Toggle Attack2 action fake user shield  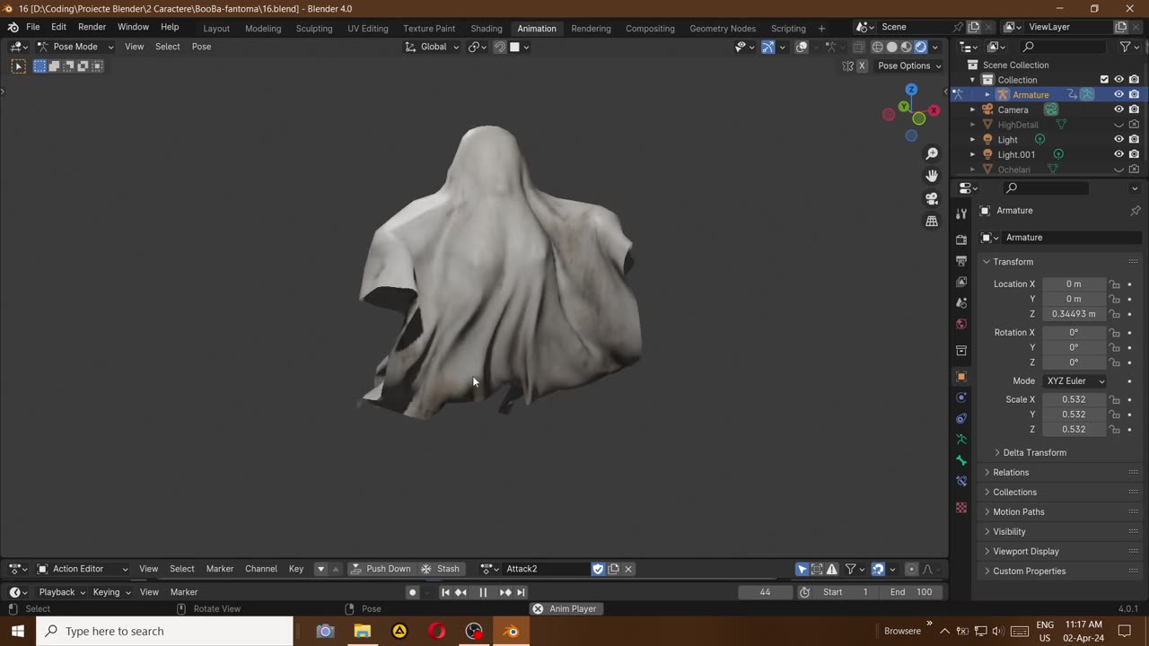(x=599, y=569)
